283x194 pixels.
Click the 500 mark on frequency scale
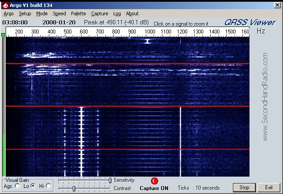tap(67, 32)
